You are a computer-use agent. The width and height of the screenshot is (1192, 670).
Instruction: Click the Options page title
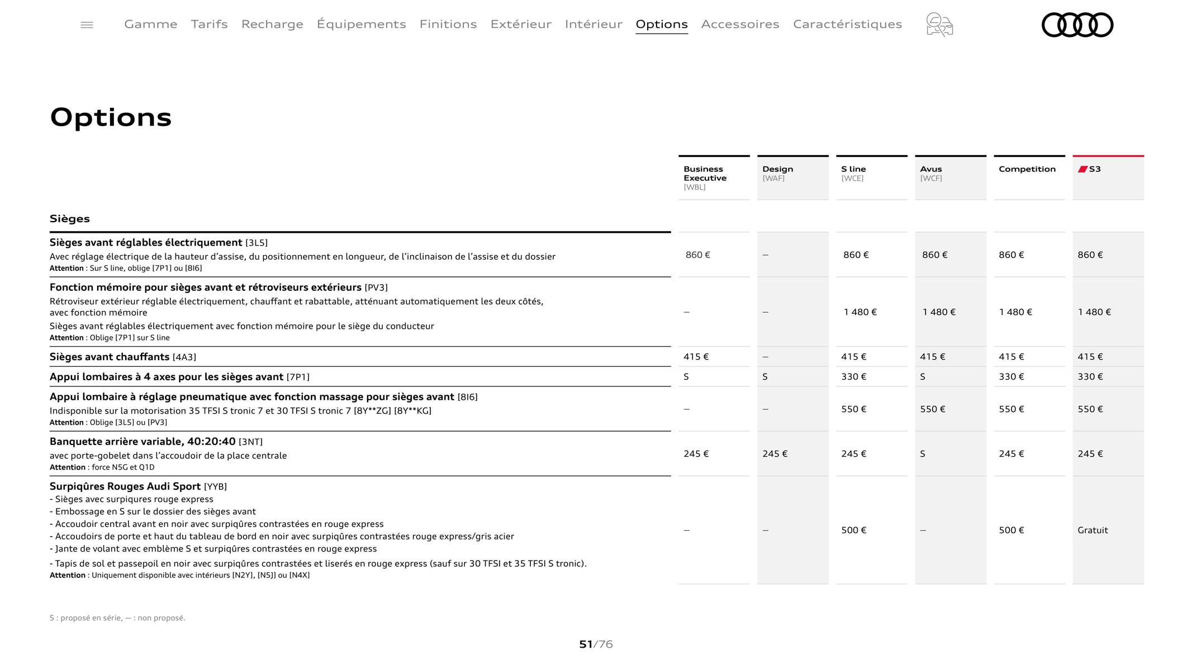coord(111,117)
